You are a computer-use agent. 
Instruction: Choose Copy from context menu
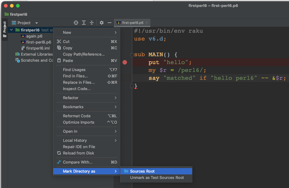(87, 48)
